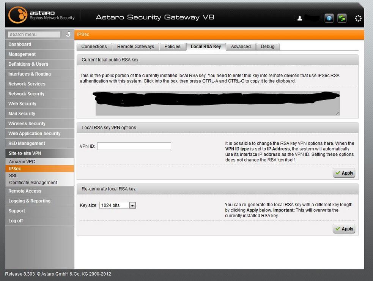Expand Definitions & Users menu
This screenshot has height=281, width=373.
click(x=39, y=64)
